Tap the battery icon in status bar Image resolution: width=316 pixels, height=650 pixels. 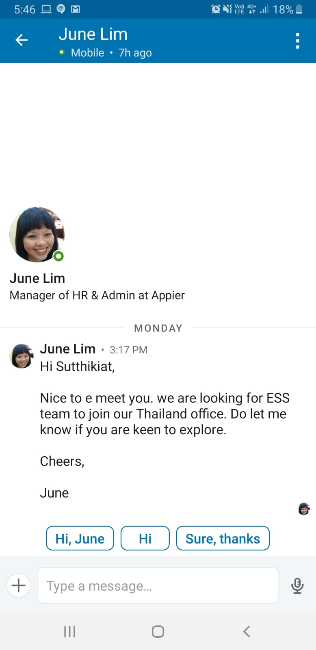299,9
